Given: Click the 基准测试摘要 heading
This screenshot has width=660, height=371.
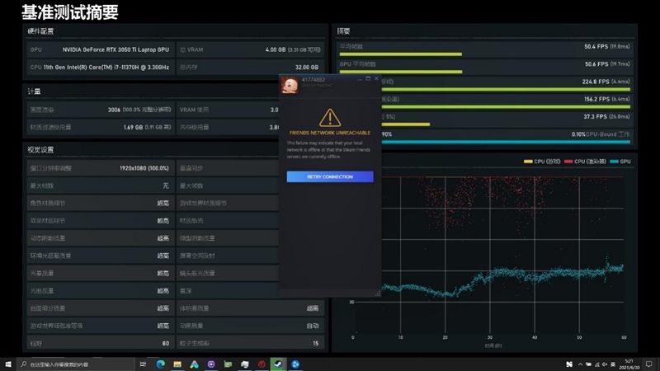Looking at the screenshot, I should 70,12.
